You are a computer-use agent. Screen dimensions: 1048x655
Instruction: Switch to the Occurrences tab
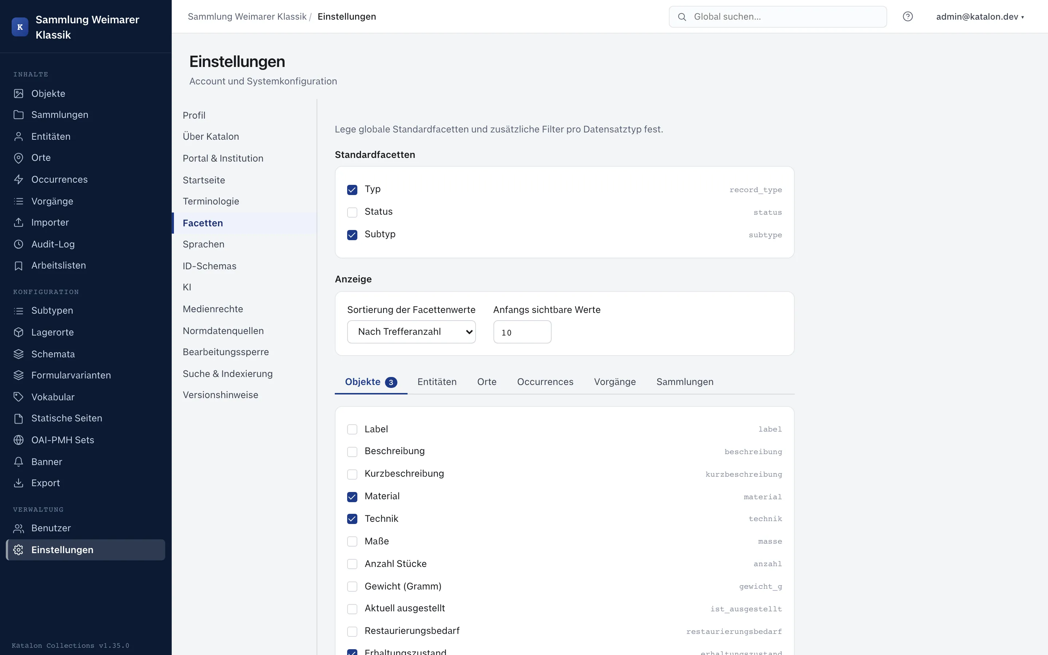pyautogui.click(x=545, y=382)
